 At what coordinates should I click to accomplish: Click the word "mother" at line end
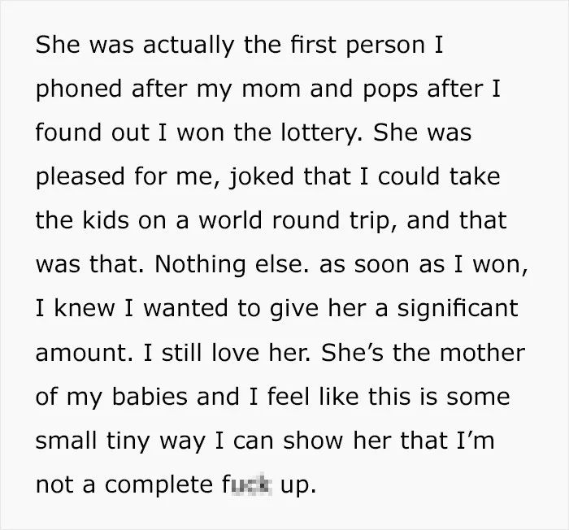[x=482, y=353]
